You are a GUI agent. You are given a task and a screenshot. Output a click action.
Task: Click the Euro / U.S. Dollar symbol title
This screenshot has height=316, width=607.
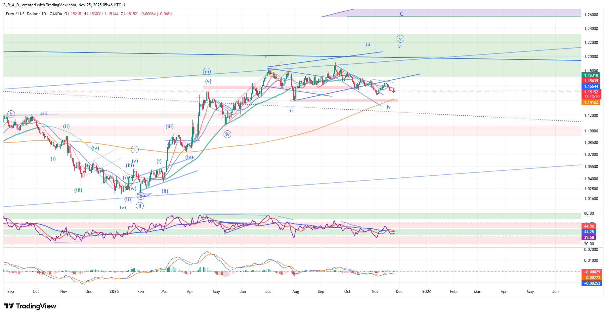22,14
